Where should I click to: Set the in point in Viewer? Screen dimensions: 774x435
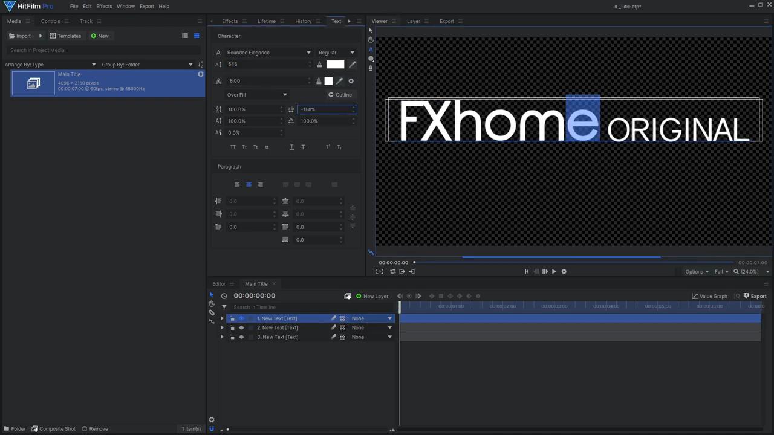(x=402, y=271)
